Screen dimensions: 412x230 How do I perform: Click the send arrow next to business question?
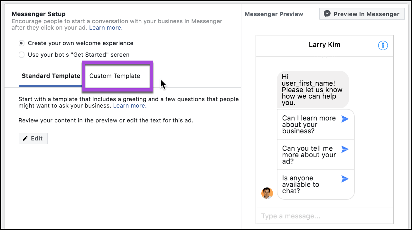345,119
